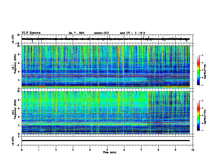Image resolution: width=217 pixels, height=168 pixels.
Task: Click time axis tick label "8"
Action: (158, 150)
